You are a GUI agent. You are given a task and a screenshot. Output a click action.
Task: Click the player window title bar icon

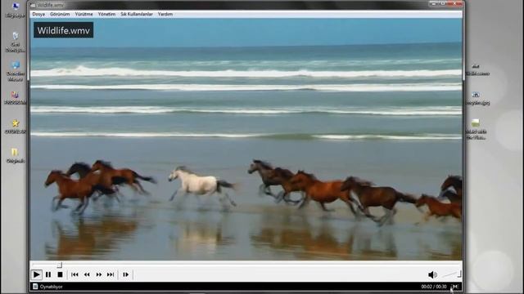33,6
